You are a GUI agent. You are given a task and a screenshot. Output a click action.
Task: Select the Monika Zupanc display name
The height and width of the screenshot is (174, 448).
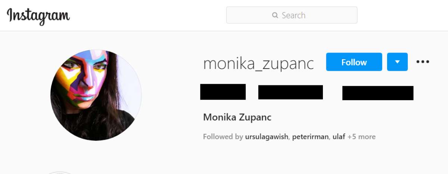pos(237,117)
